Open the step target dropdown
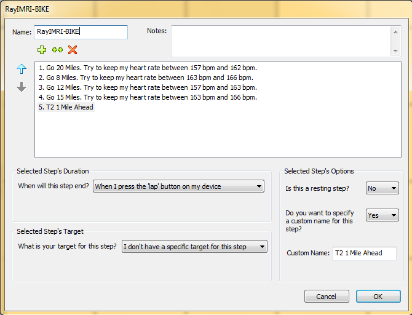 (x=194, y=247)
